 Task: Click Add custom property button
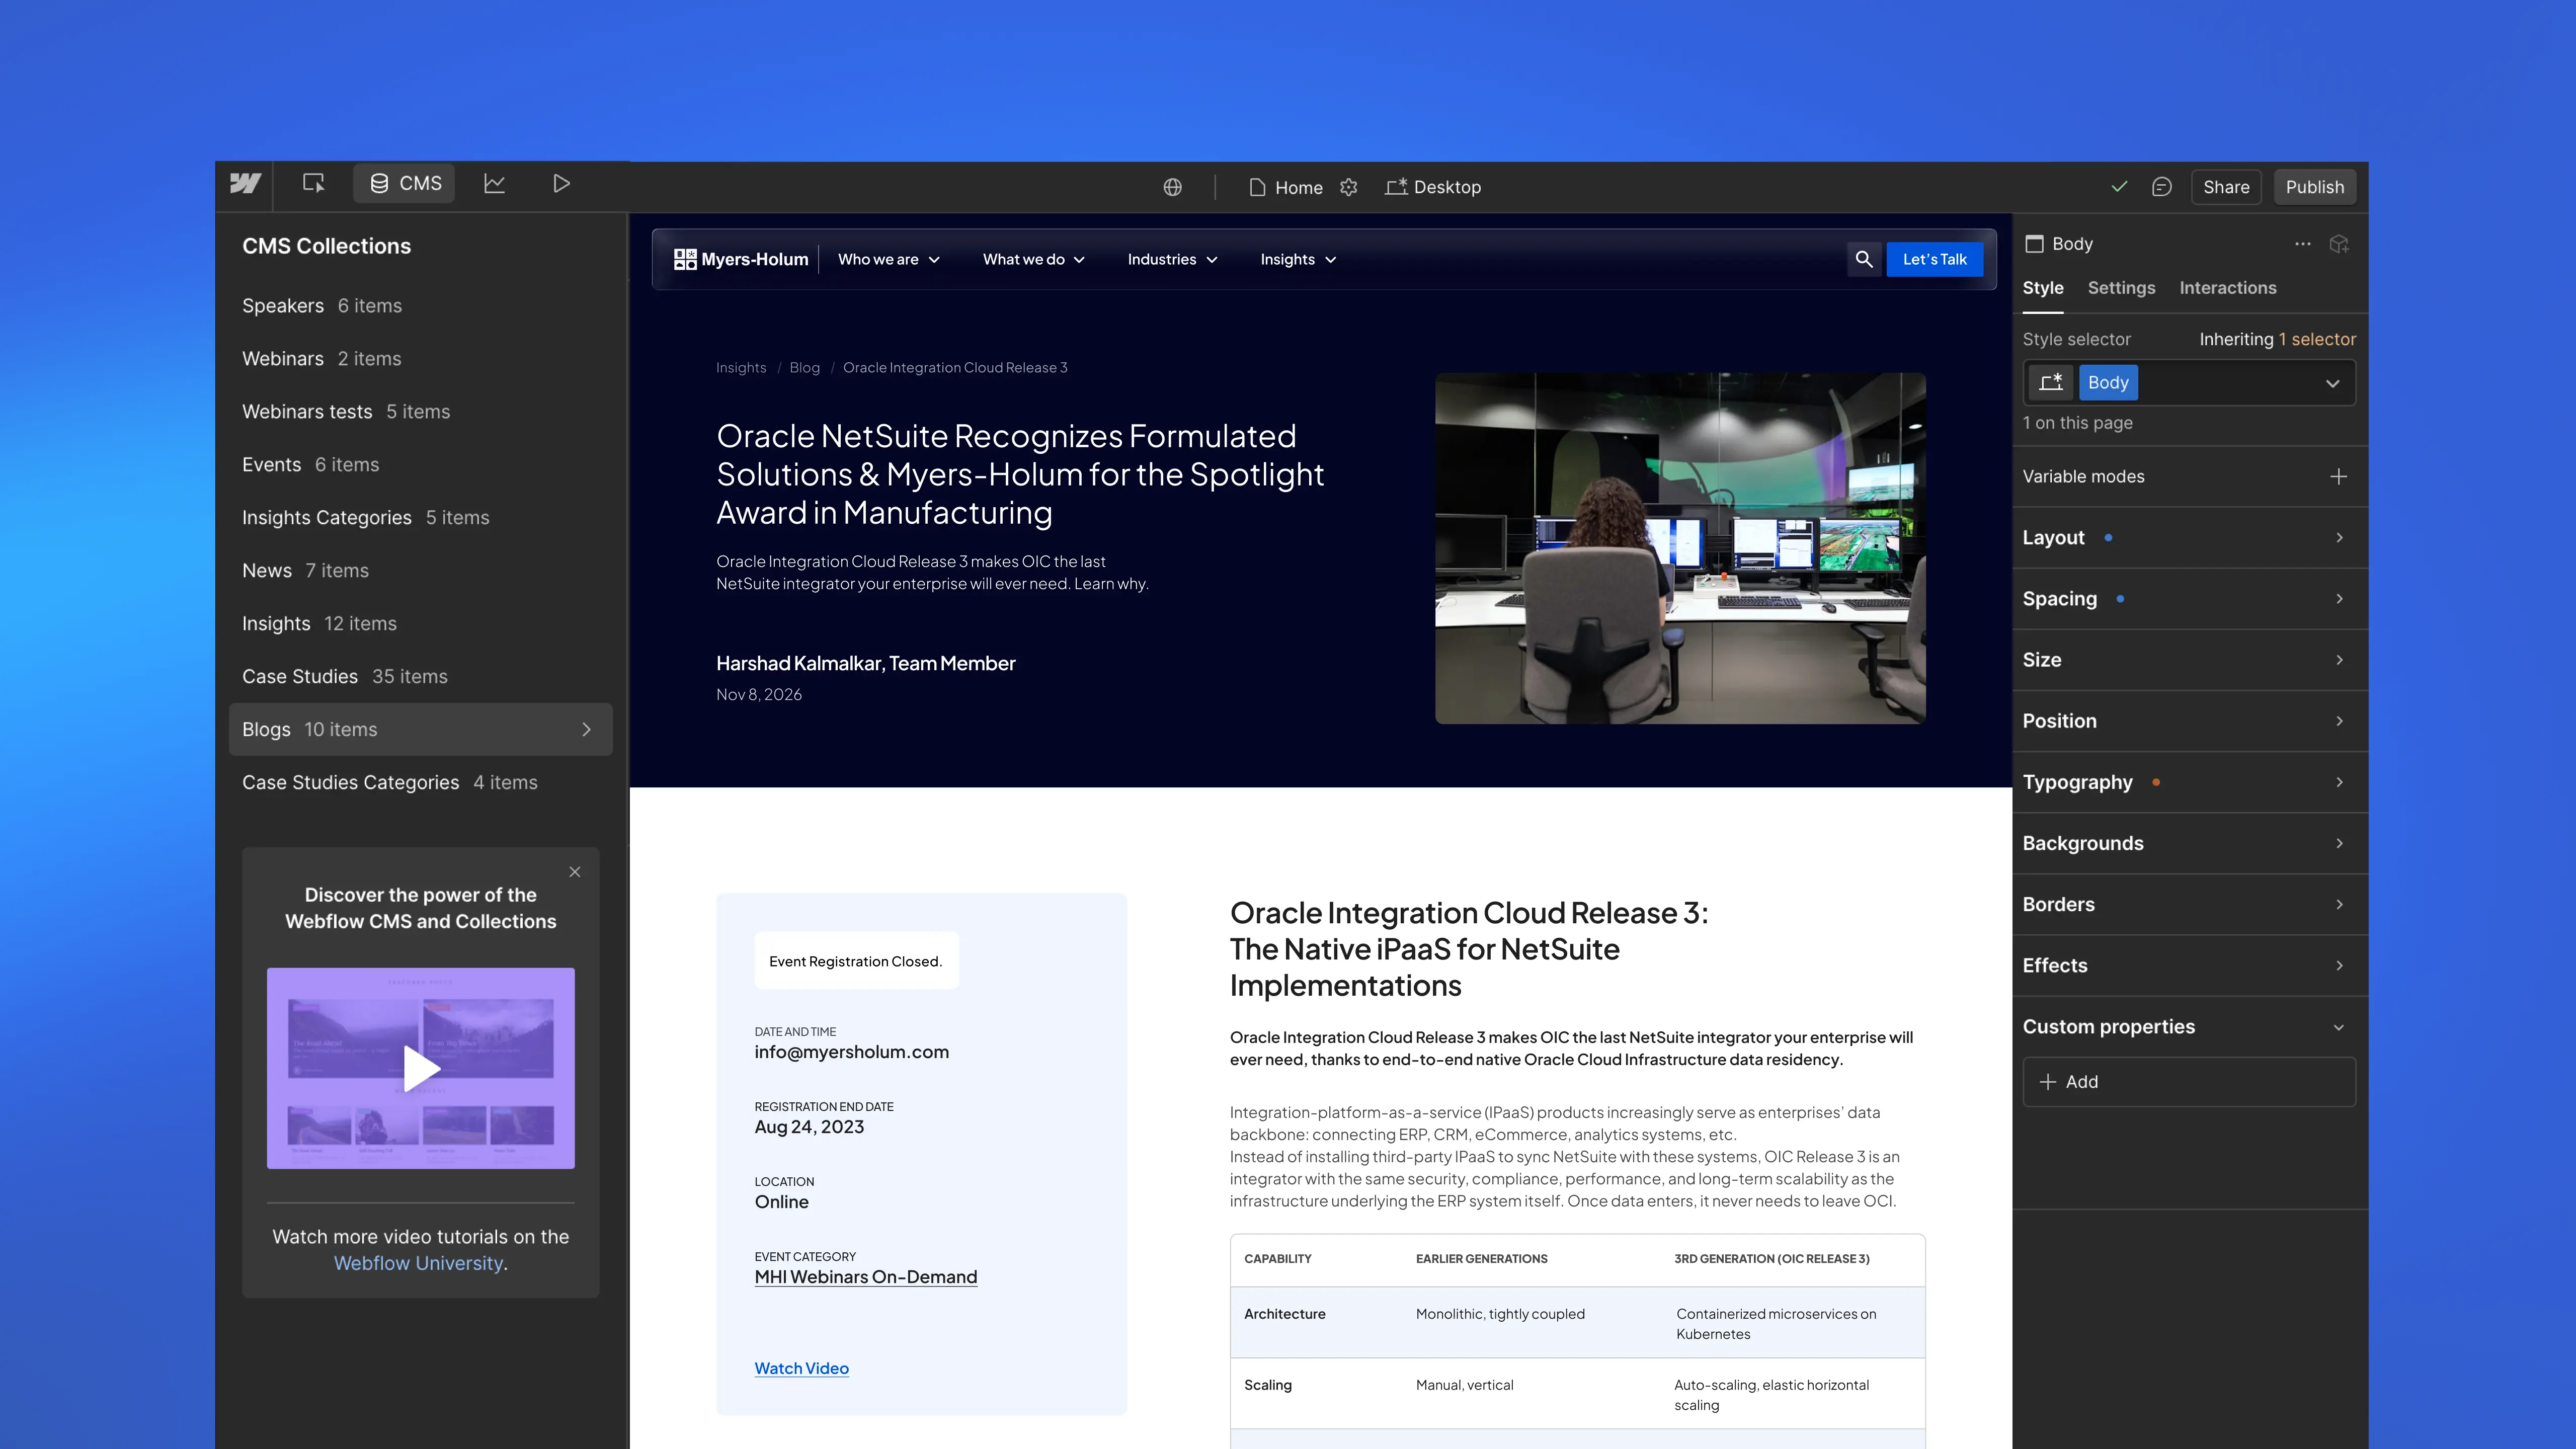[2189, 1082]
